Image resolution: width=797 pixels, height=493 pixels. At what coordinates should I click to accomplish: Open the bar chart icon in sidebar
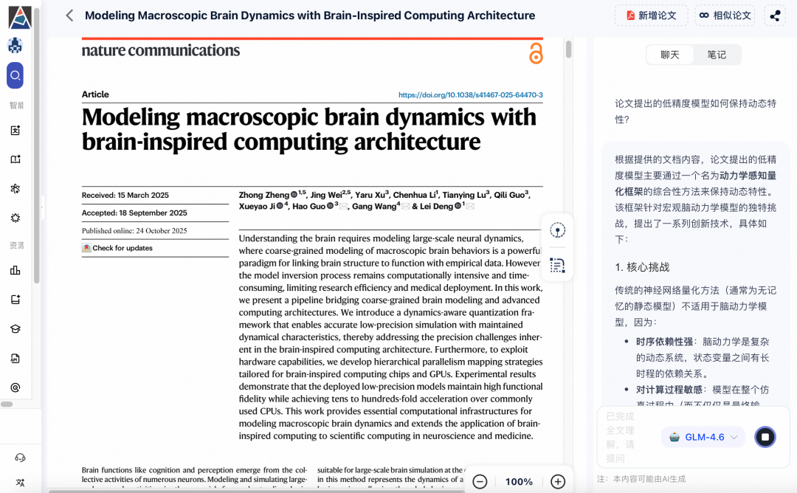point(15,270)
